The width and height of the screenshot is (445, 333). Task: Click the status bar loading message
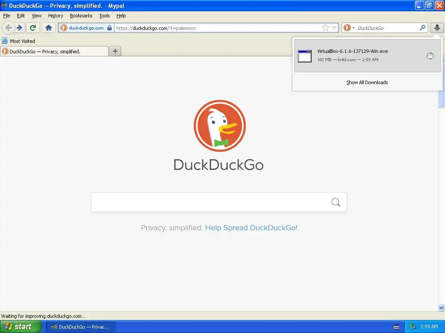[x=43, y=316]
